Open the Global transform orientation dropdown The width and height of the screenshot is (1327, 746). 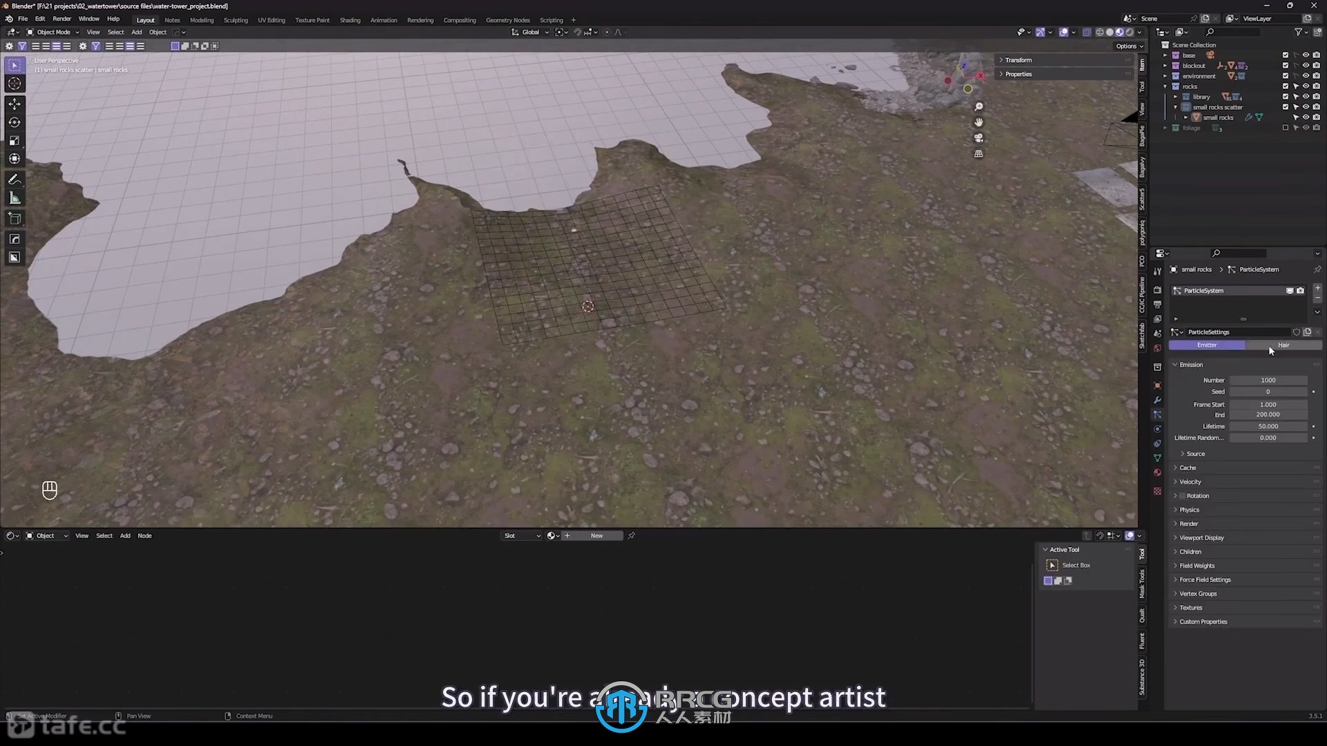(x=531, y=32)
